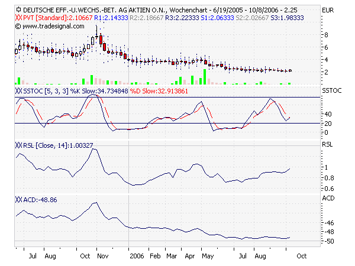
Task: Click the R1:2.14333 pivot value
Action: [x=111, y=18]
